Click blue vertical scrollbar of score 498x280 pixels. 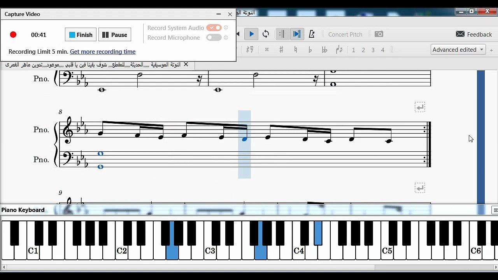(x=481, y=136)
